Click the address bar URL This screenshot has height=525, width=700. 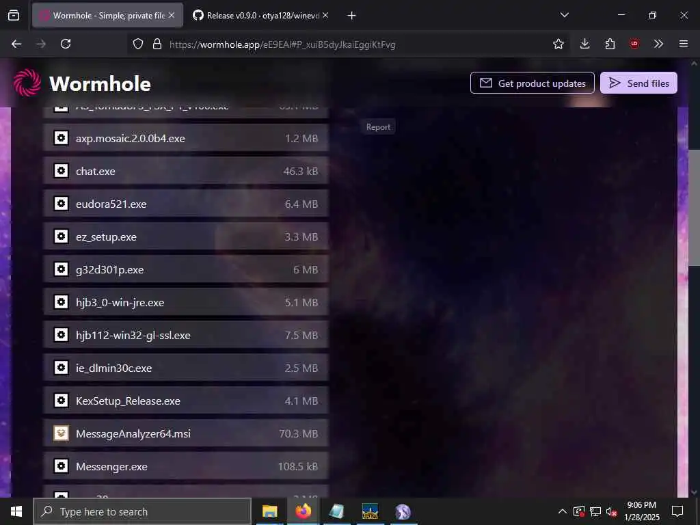pyautogui.click(x=282, y=44)
